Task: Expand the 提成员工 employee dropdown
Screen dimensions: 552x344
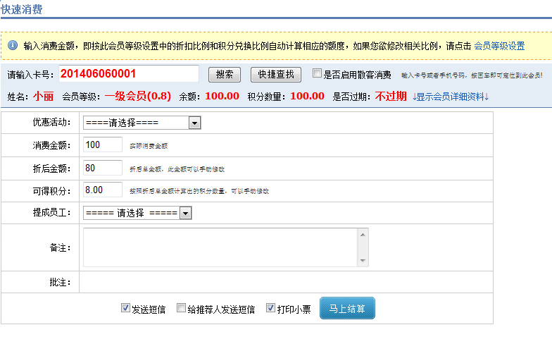Action: (x=137, y=213)
